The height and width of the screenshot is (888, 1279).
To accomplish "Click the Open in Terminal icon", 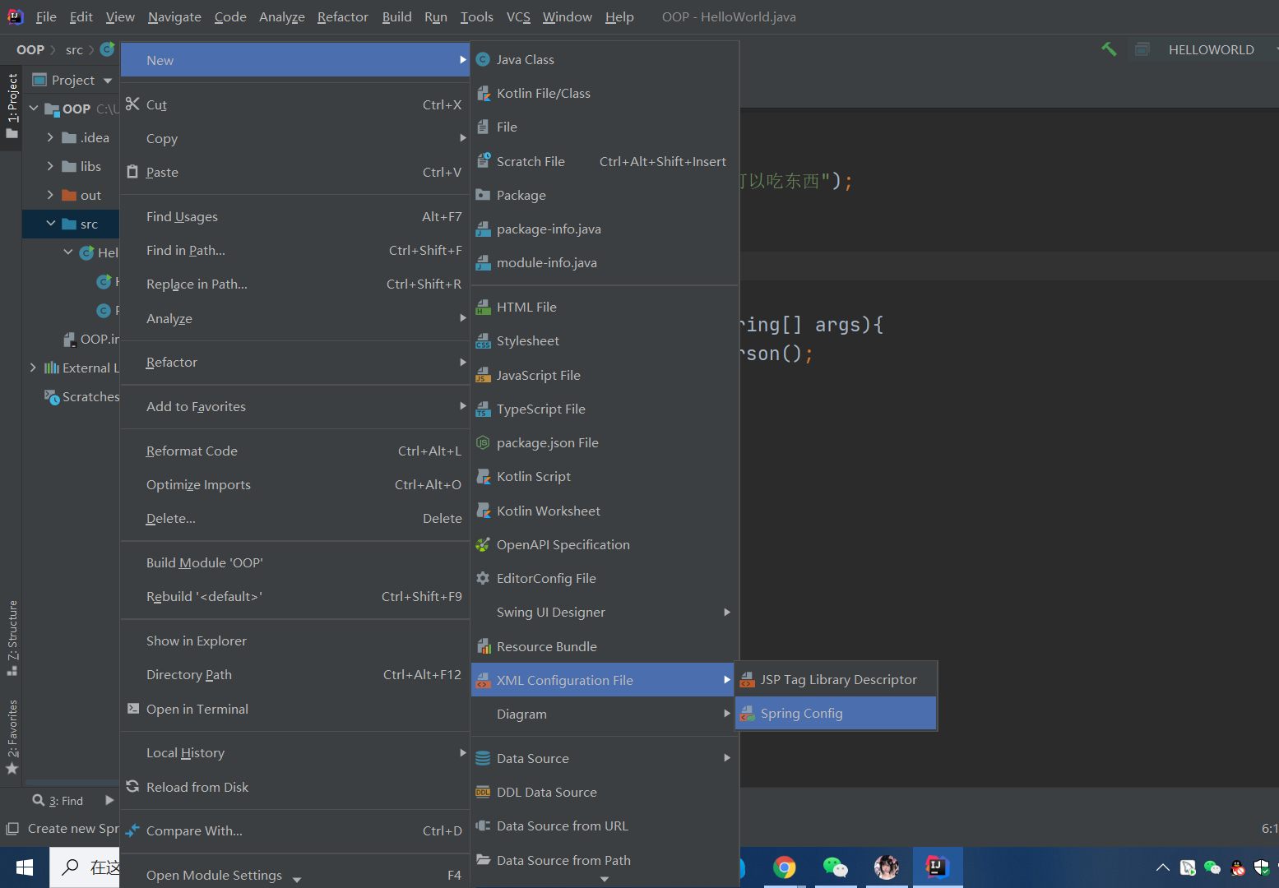I will click(132, 709).
